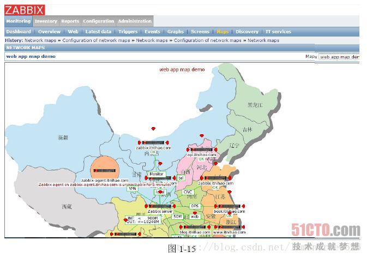
Task: Click the 黑龙江 province on the map
Action: point(255,105)
